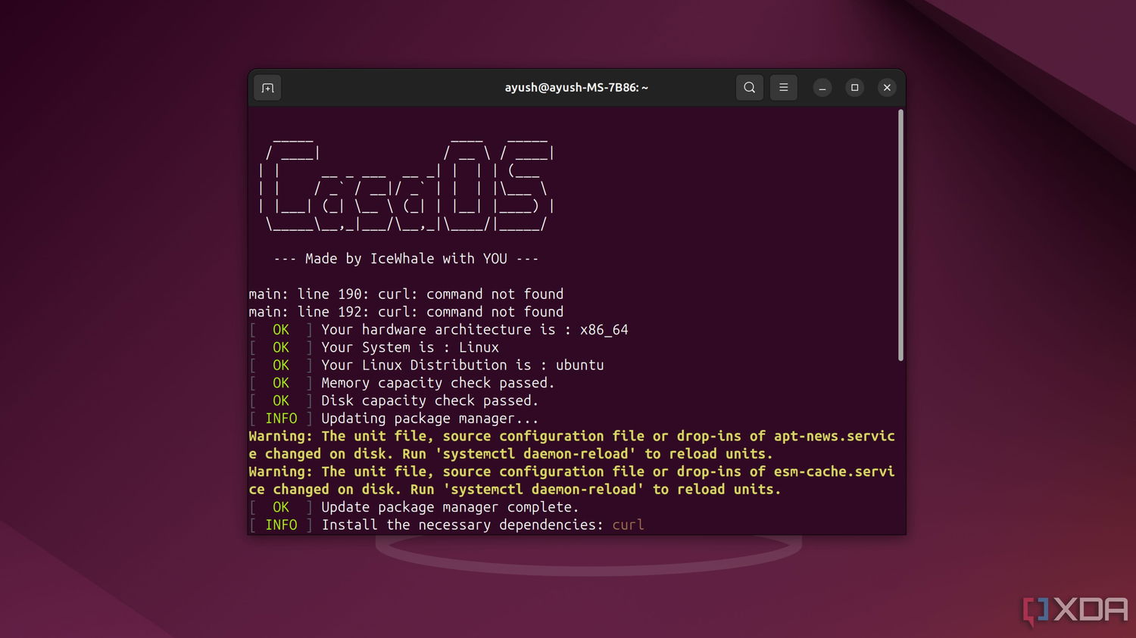Screen dimensions: 1136x638
Task: Maximize the terminal window
Action: tap(855, 88)
